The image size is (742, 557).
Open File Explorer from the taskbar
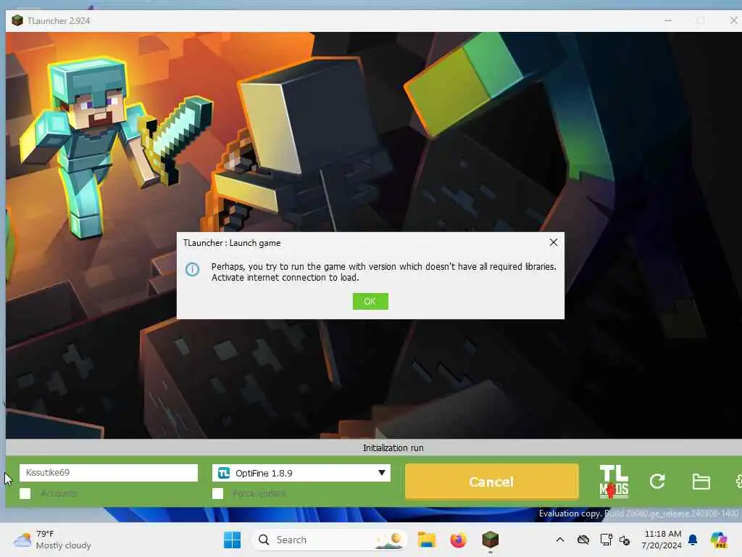(x=426, y=540)
